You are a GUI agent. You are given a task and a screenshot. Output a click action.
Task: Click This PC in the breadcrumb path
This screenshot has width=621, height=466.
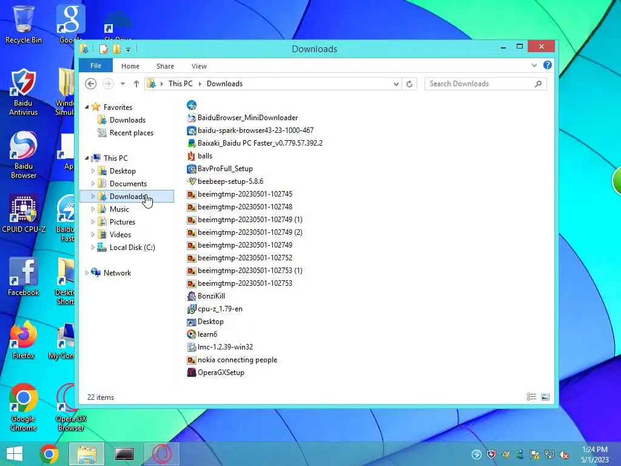coord(181,84)
